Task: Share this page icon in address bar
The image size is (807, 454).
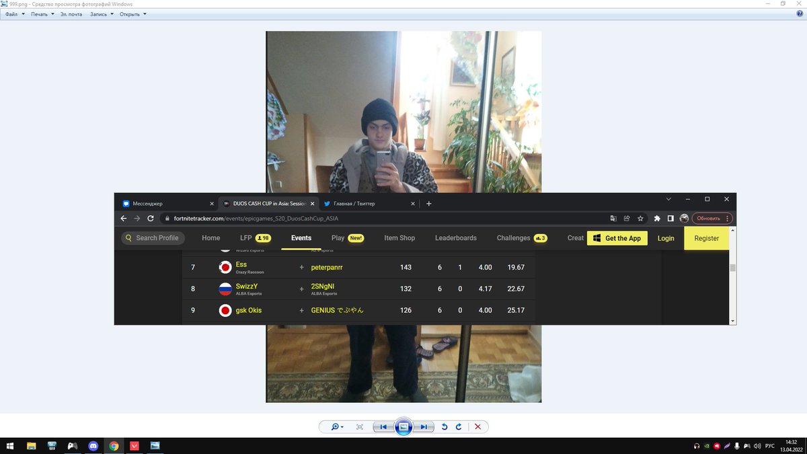Action: 627,219
